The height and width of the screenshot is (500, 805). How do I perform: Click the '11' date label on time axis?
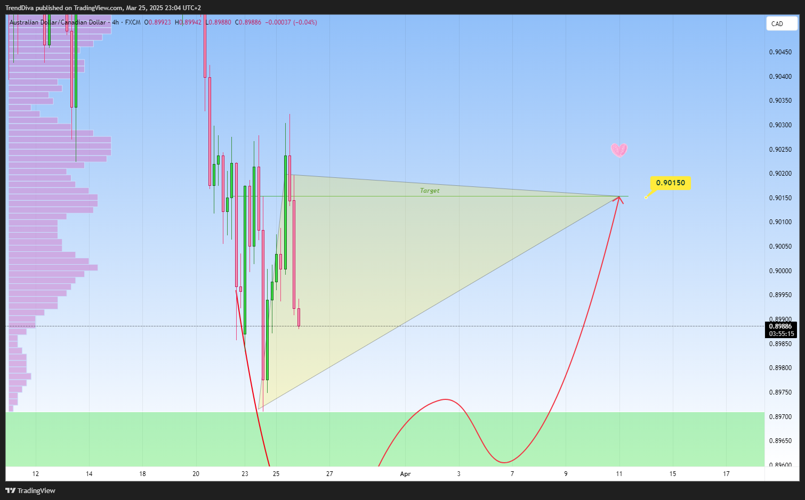[x=619, y=474]
